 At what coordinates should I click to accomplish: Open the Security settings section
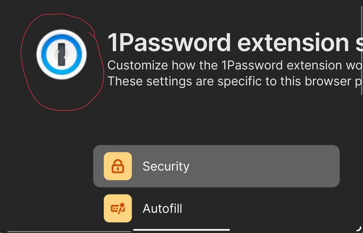point(216,166)
